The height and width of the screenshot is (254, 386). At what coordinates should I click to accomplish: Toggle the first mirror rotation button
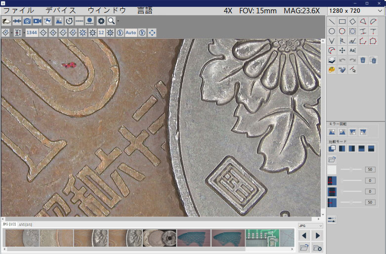(332, 132)
